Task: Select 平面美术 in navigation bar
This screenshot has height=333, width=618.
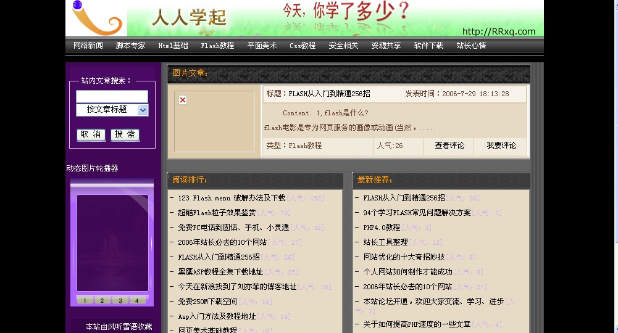Action: (262, 46)
